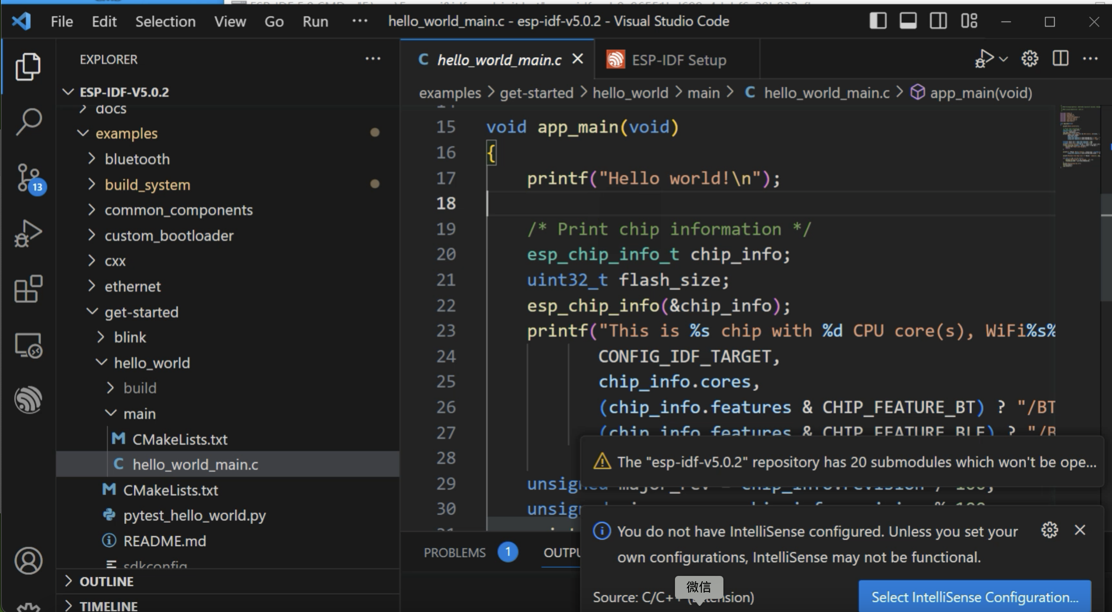This screenshot has height=612, width=1112.
Task: Open Remote Explorer icon in activity bar
Action: [x=28, y=345]
